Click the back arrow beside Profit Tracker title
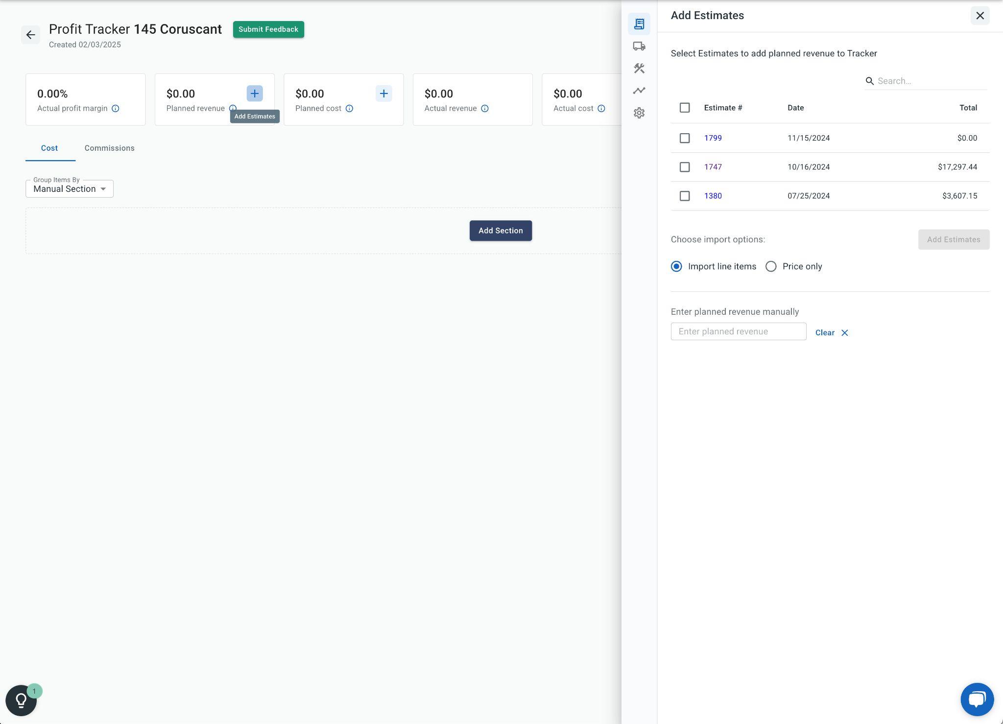The width and height of the screenshot is (1003, 724). click(30, 35)
